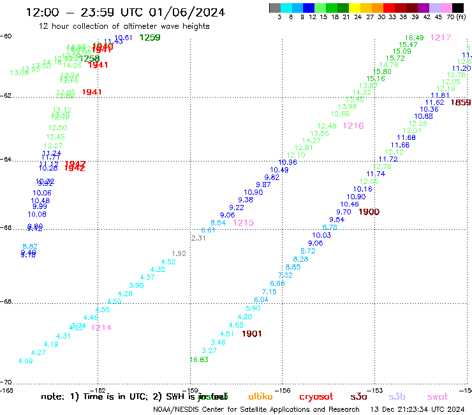Click the maroon time stamp '1901'

coord(252,334)
